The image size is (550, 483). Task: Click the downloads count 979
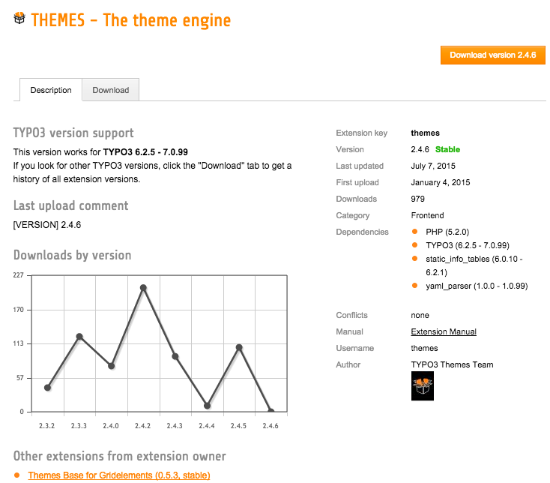pyautogui.click(x=418, y=199)
